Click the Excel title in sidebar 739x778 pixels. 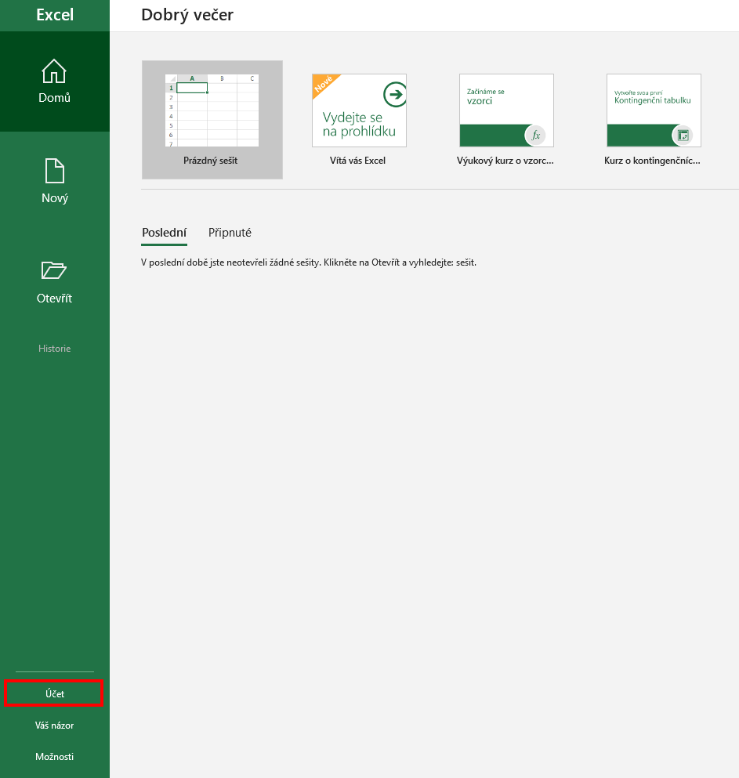(55, 15)
